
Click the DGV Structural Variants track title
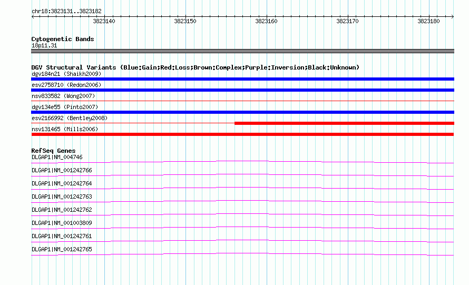(x=195, y=67)
